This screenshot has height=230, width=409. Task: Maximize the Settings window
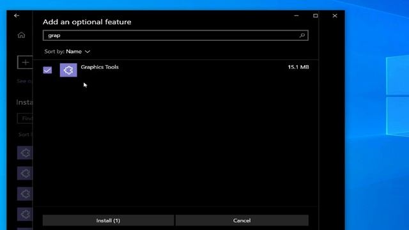315,15
